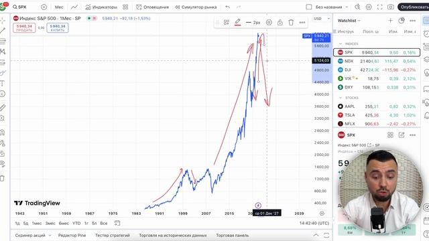Open indicator templates grid icon
429x241 pixels.
click(125, 7)
